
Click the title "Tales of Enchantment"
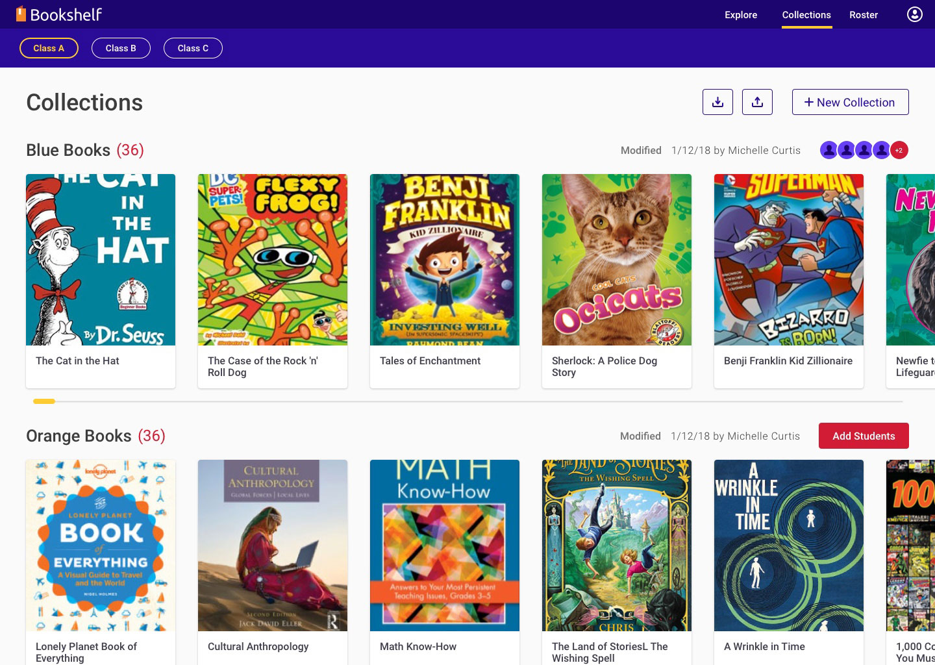(x=430, y=361)
